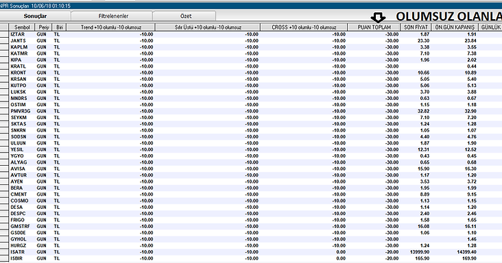Screen dimensions: 502x263
Task: Click the row selector beside IZTAR
Action: coord(4,34)
